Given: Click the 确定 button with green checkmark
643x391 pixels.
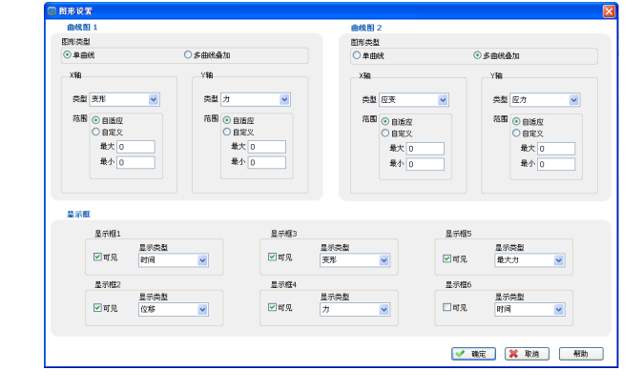Looking at the screenshot, I should click(473, 354).
